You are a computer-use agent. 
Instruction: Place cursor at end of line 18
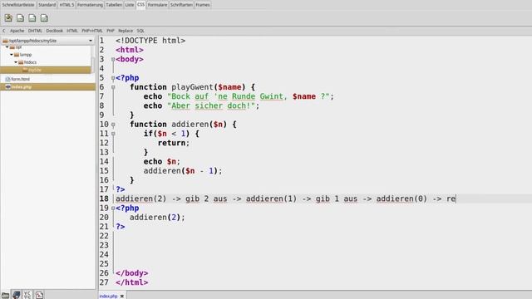click(x=456, y=199)
